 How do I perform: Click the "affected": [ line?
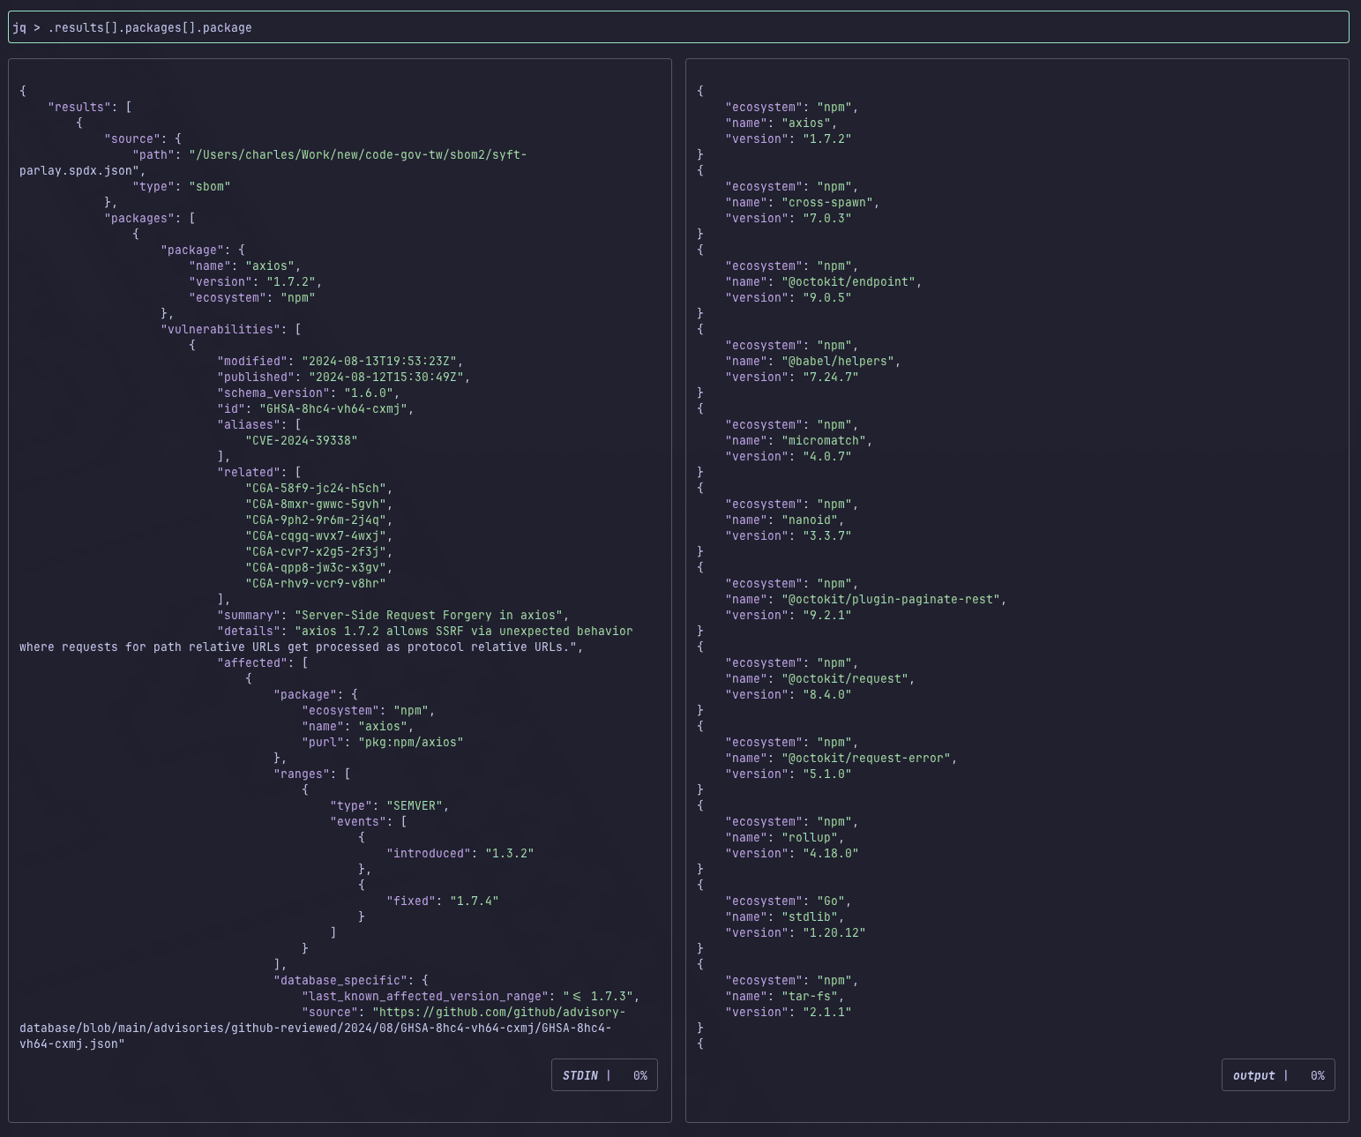tap(263, 662)
